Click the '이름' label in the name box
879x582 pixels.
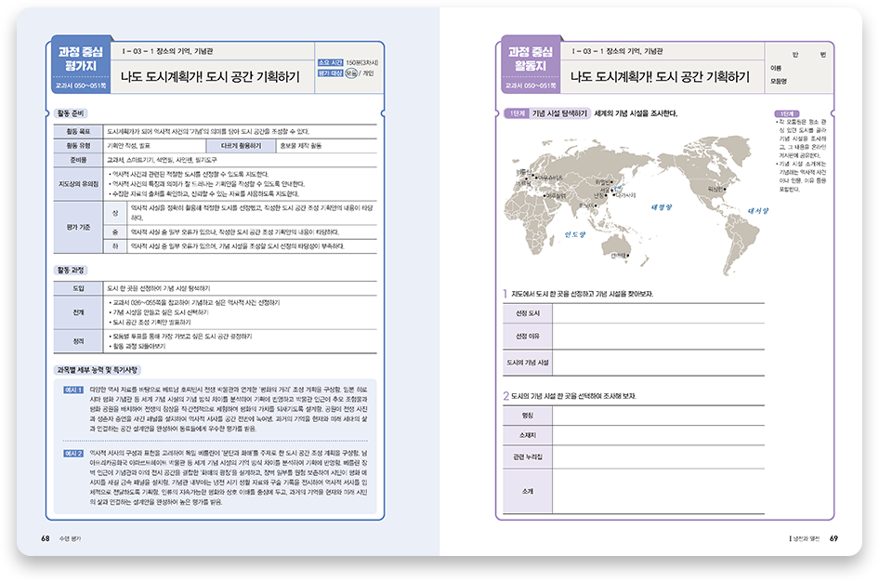pos(776,68)
